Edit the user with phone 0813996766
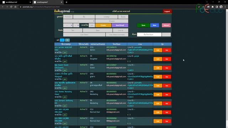This screenshot has height=128, width=228. pos(158,59)
